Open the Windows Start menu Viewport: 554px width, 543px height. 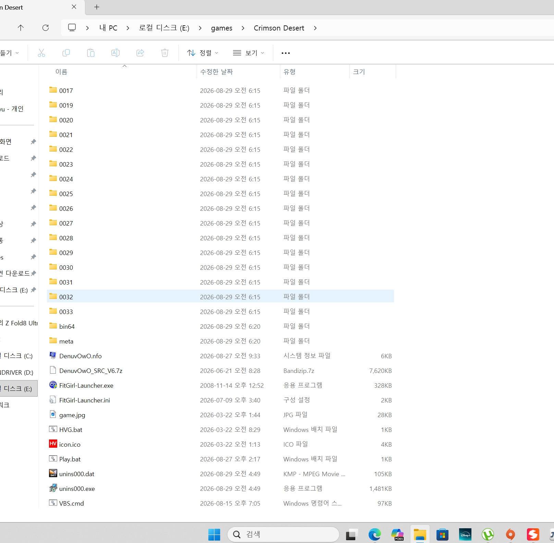pyautogui.click(x=214, y=534)
